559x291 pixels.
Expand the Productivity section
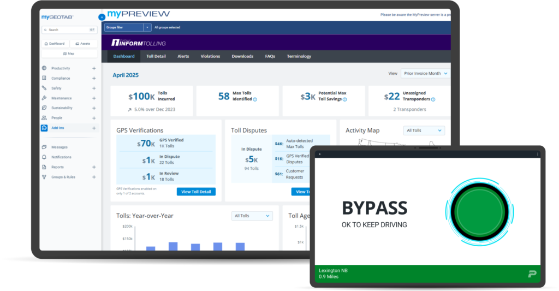[x=94, y=68]
